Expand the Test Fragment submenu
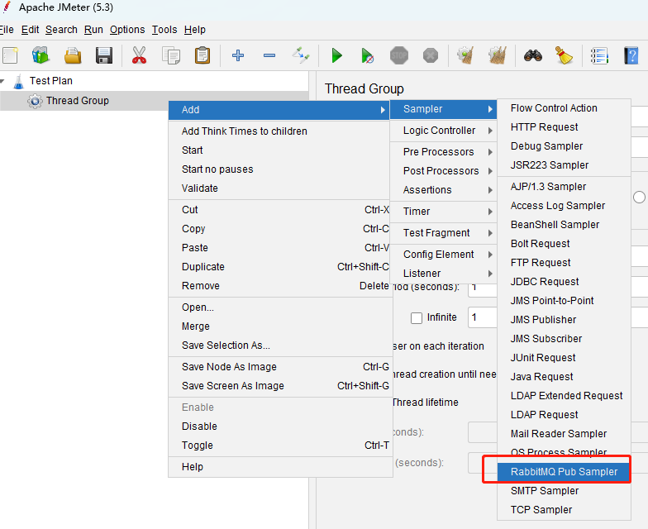 [x=443, y=233]
